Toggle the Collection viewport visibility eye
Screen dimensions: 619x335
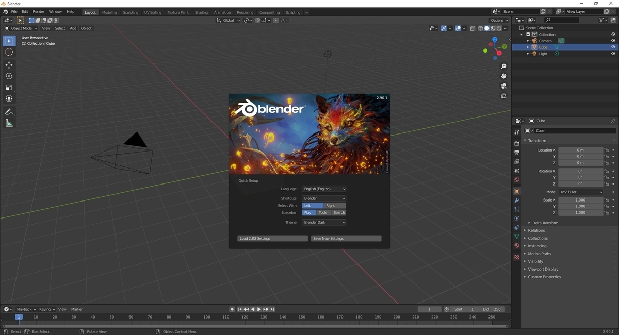pos(613,35)
